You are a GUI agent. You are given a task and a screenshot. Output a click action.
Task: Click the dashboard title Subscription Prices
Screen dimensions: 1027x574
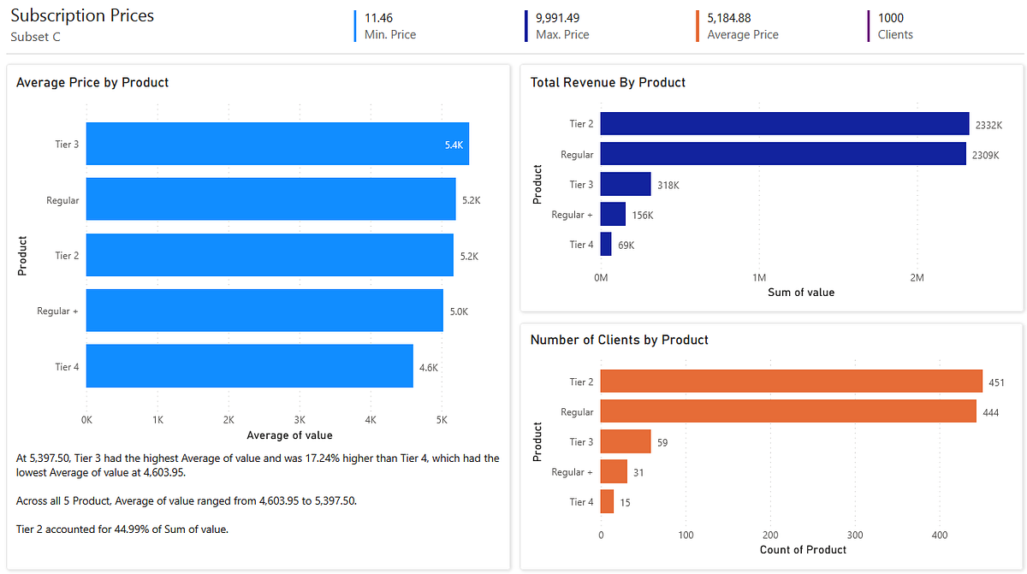81,15
